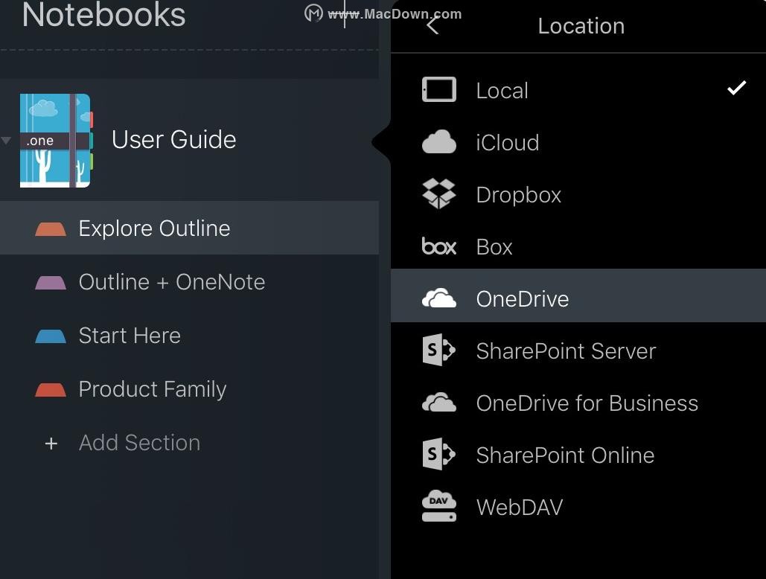
Task: Click the red Product Family section icon
Action: tap(51, 389)
